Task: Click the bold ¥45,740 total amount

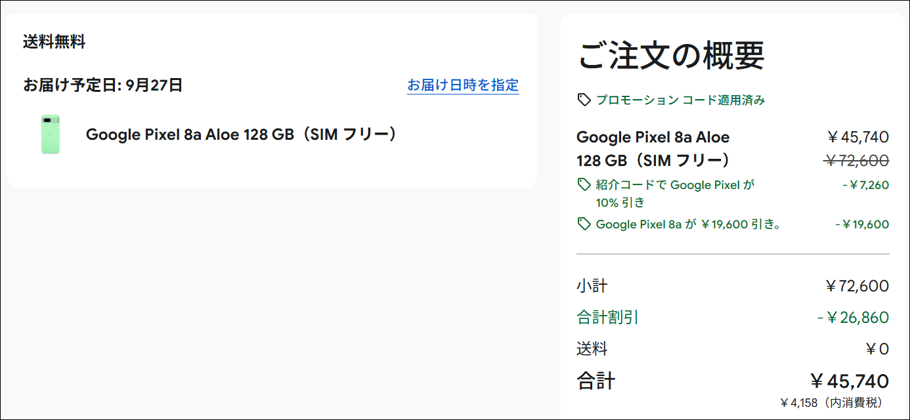Action: point(849,381)
